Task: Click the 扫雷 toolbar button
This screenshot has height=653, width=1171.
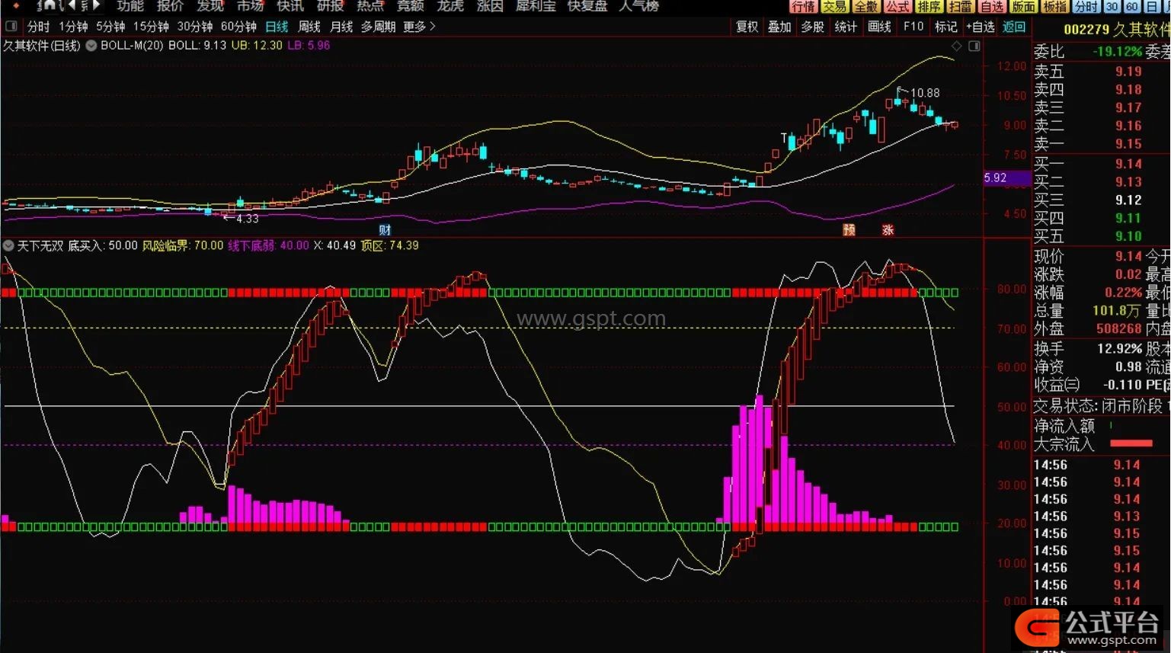Action: (960, 6)
